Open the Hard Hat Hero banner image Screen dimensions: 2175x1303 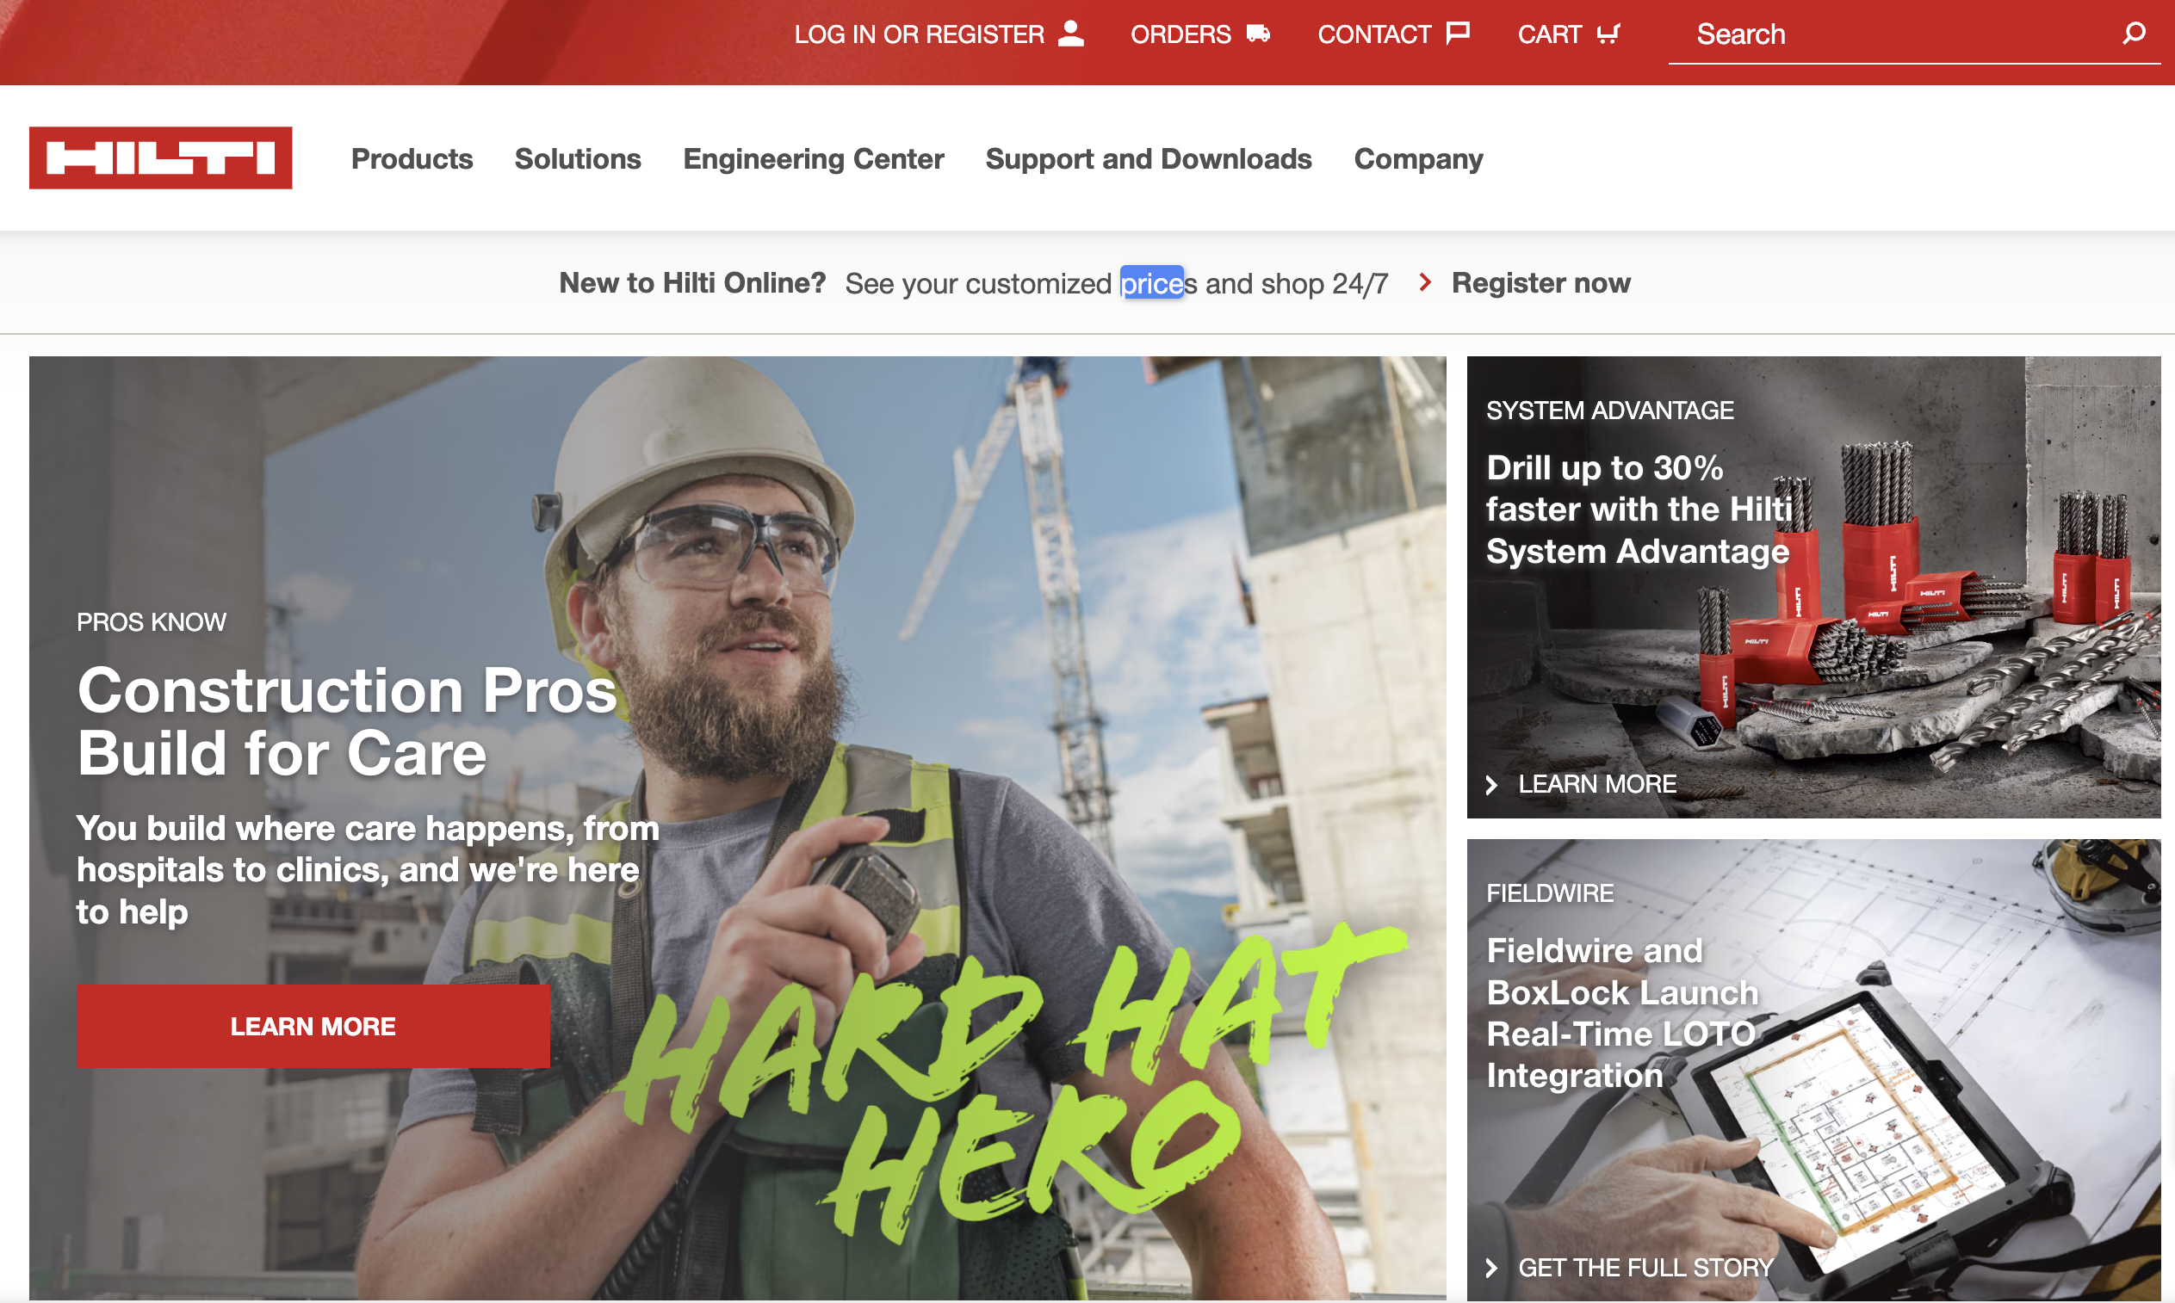point(738,827)
